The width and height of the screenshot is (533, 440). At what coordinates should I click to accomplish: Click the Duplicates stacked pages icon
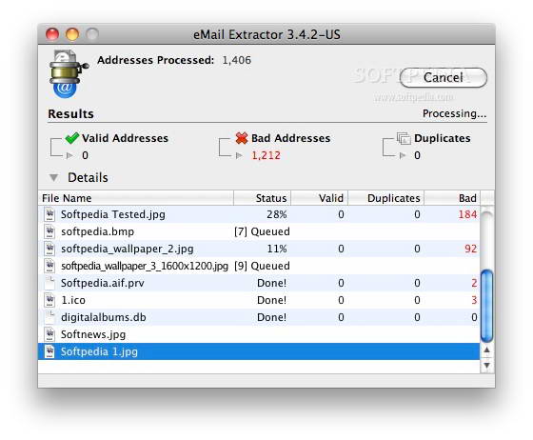[x=404, y=138]
